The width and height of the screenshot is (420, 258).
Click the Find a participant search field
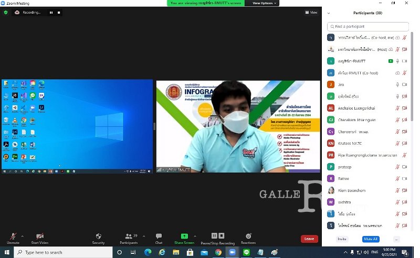367,26
